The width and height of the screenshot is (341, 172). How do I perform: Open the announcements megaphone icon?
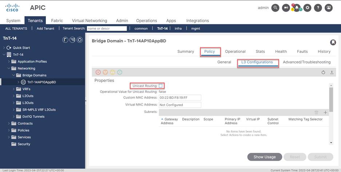click(286, 8)
